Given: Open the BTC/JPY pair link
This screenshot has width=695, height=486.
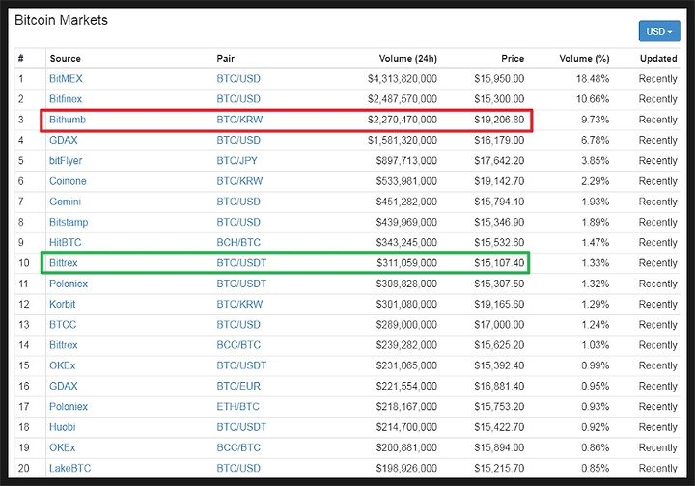Looking at the screenshot, I should (237, 161).
